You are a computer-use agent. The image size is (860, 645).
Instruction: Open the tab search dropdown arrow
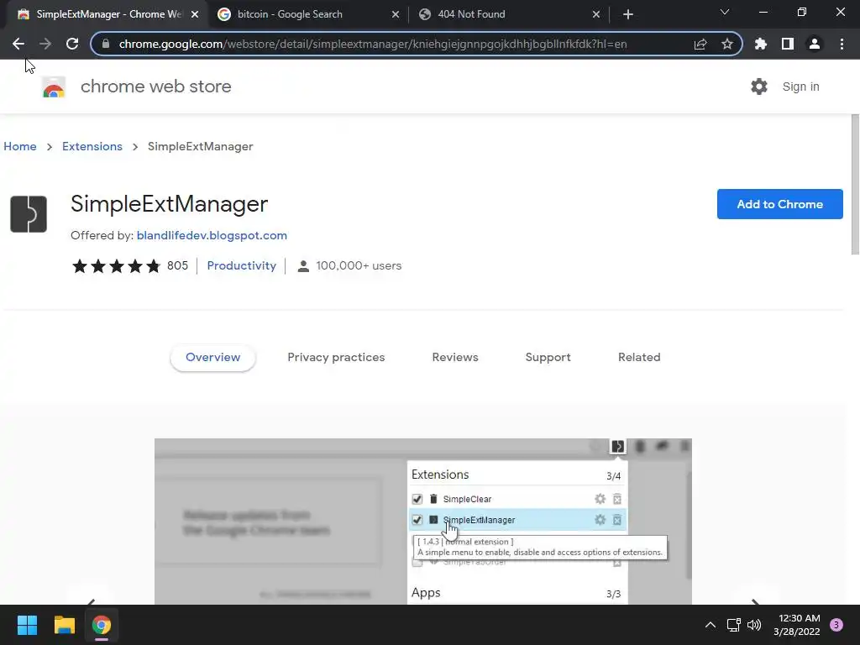point(725,12)
